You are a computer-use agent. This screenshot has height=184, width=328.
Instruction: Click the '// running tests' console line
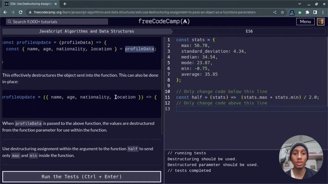[x=187, y=153]
